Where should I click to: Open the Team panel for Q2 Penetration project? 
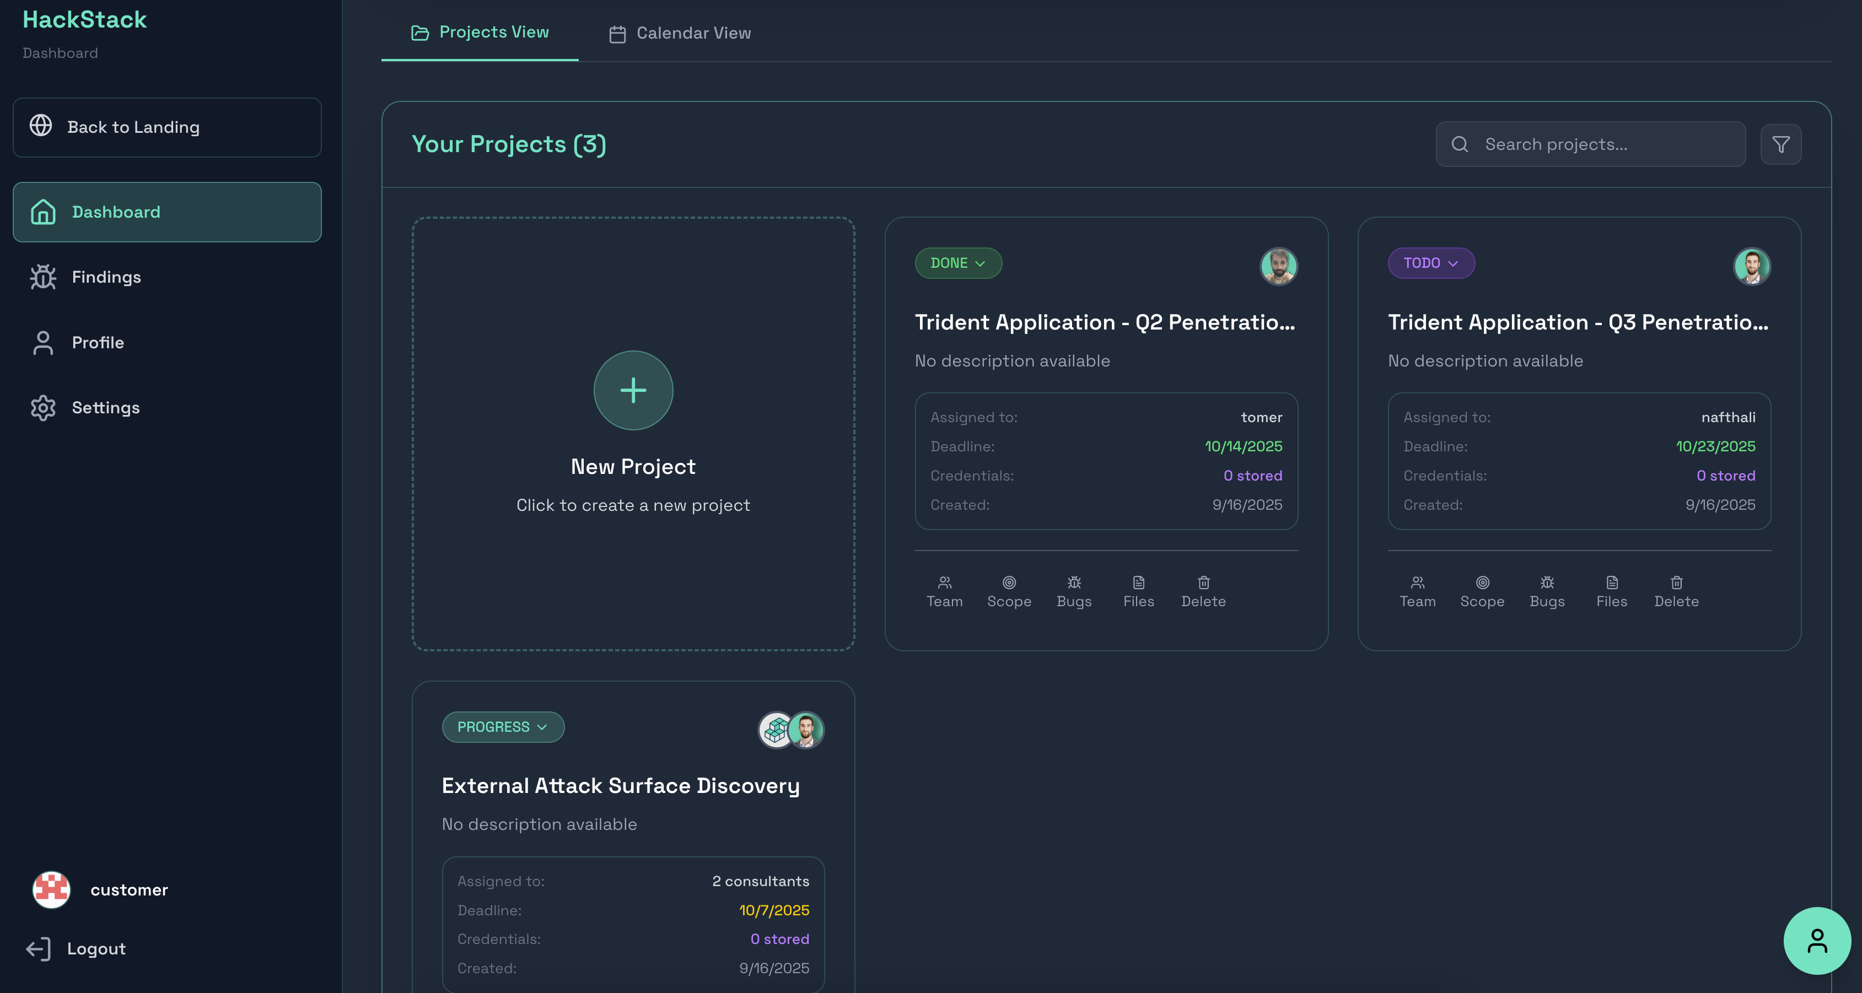coord(944,590)
